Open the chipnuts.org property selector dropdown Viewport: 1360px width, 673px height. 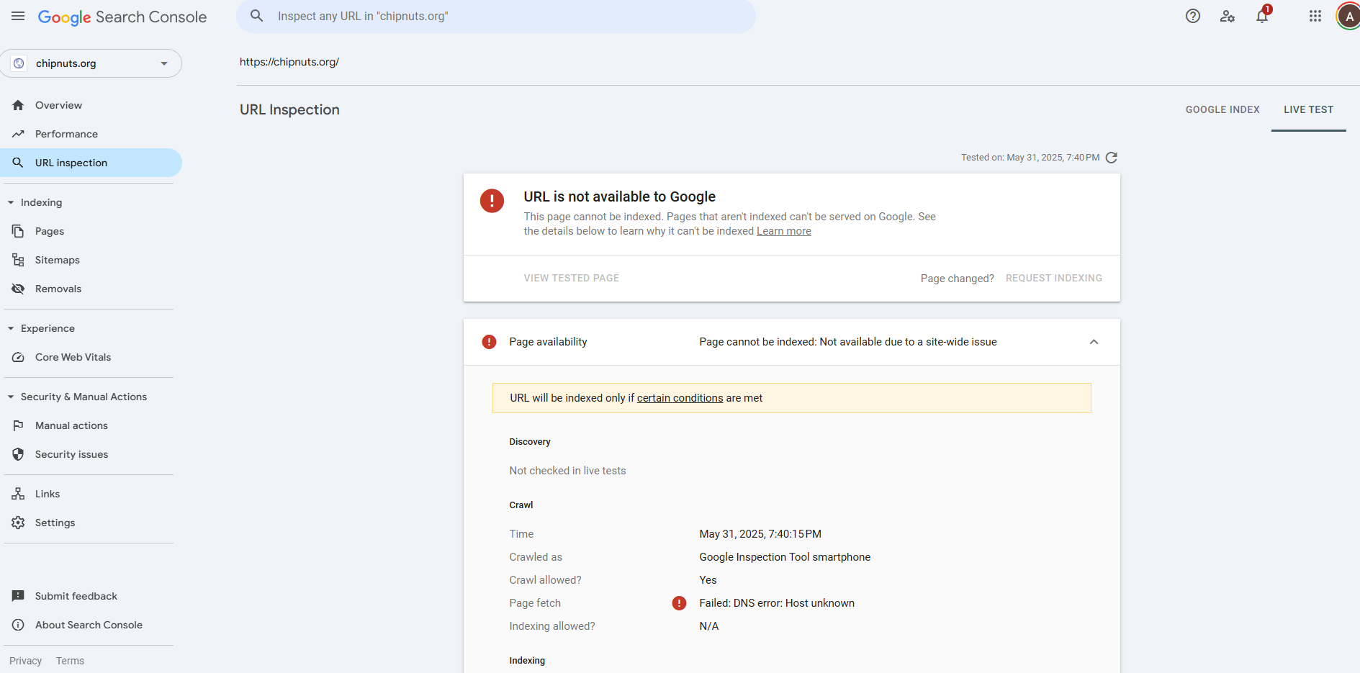[91, 63]
